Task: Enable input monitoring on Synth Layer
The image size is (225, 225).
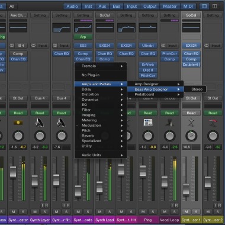Action: coord(42,205)
